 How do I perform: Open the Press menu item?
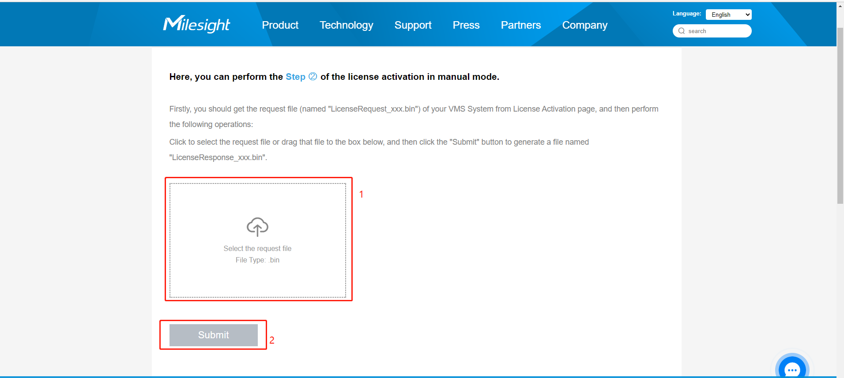click(x=466, y=25)
